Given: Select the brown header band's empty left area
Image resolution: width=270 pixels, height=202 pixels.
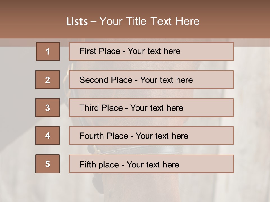Looking at the screenshot, I should pyautogui.click(x=28, y=20).
